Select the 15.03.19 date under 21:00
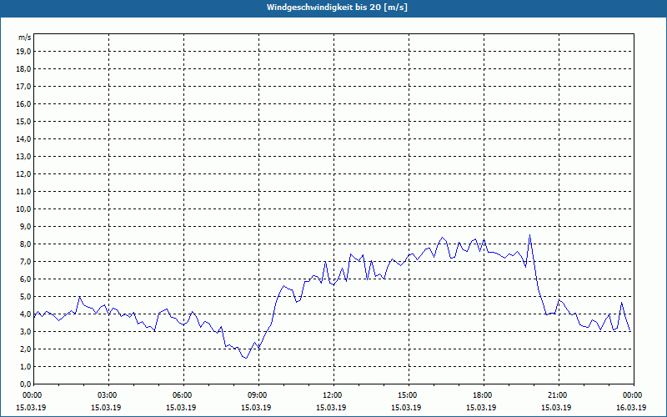 [556, 407]
